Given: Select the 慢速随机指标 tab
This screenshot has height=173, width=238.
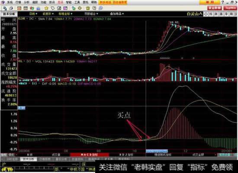Looking at the screenshot, I should [163, 155].
